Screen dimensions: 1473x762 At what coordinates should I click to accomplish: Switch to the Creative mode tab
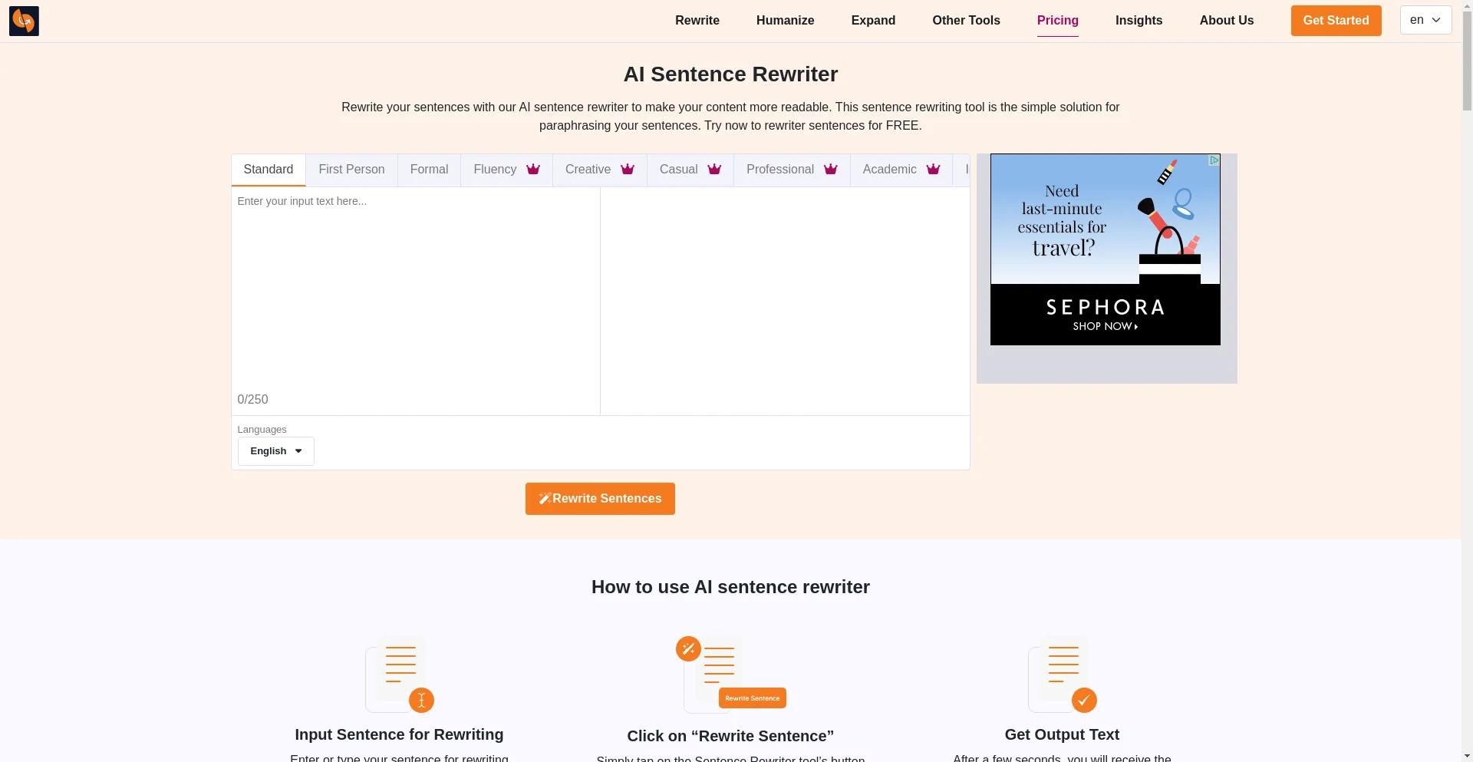pyautogui.click(x=600, y=170)
